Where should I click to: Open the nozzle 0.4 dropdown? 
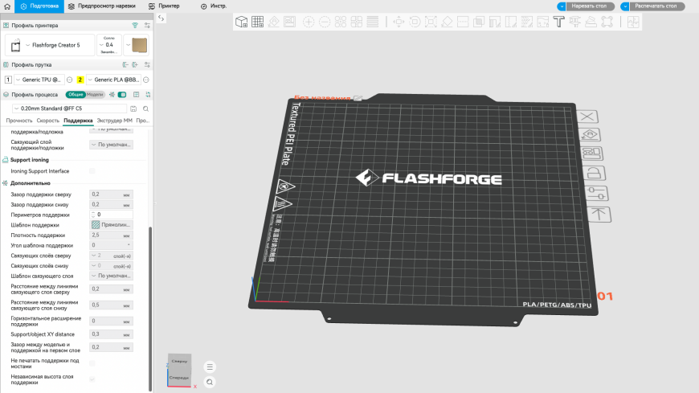point(109,45)
